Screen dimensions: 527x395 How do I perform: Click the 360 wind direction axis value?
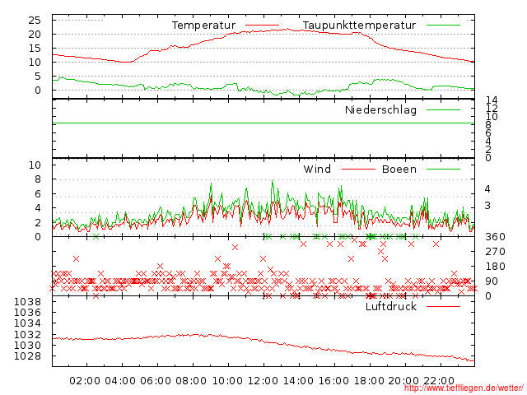click(x=495, y=237)
